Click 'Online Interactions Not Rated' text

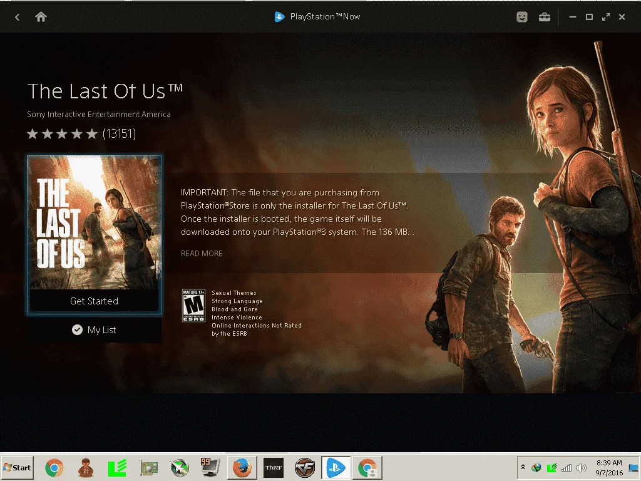click(256, 326)
